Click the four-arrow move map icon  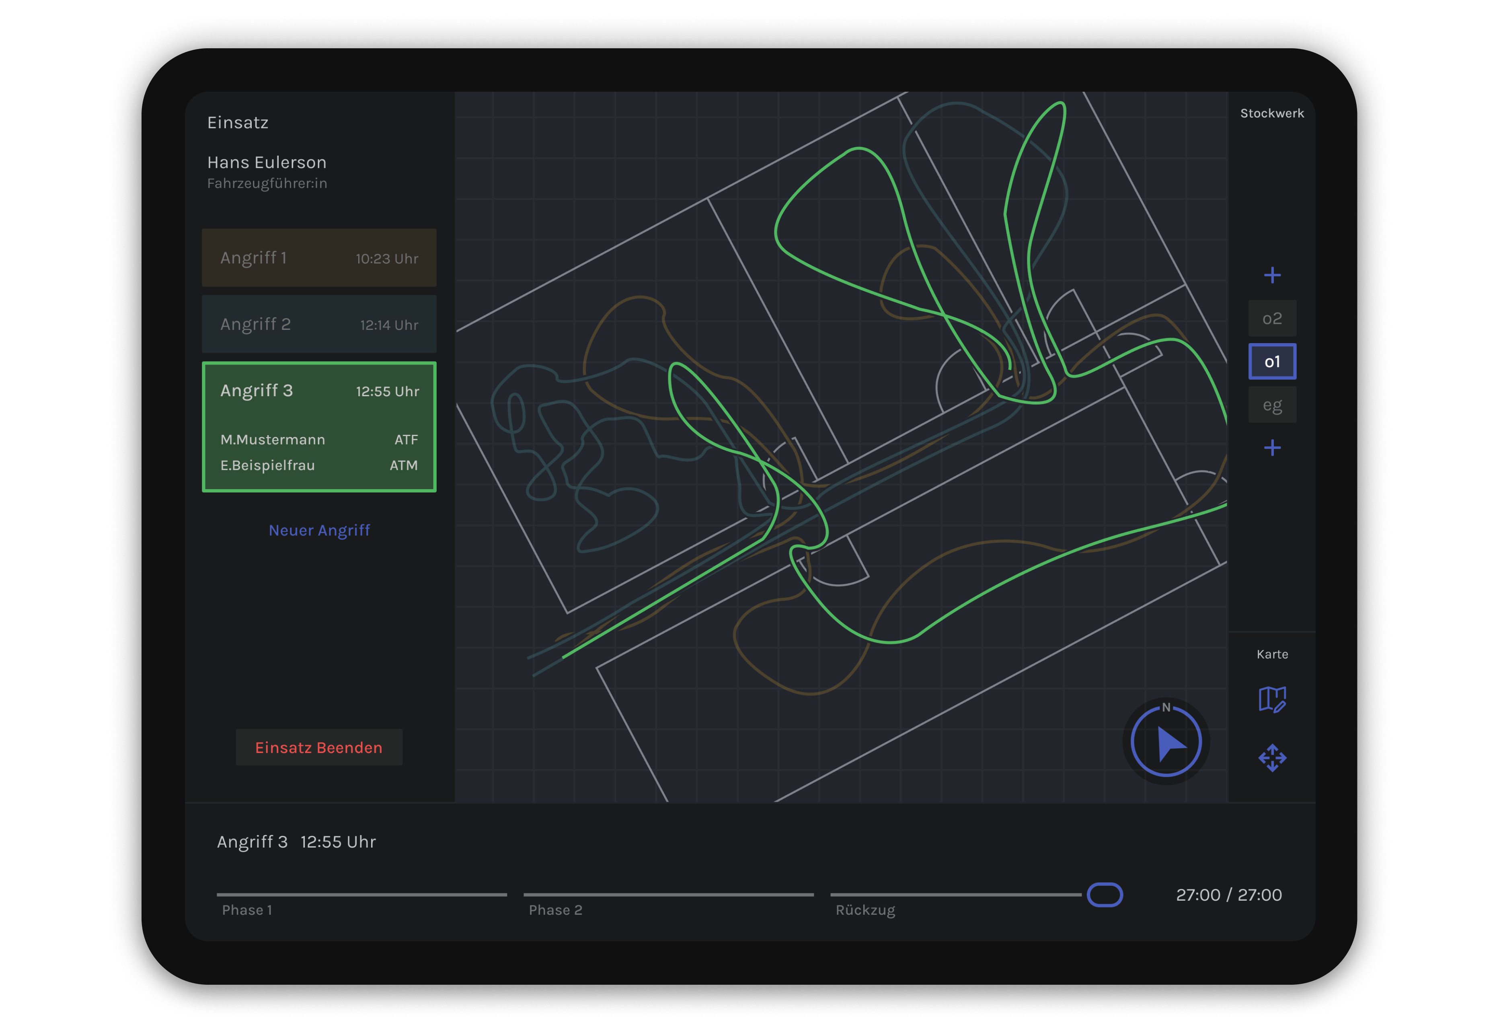[x=1272, y=757]
